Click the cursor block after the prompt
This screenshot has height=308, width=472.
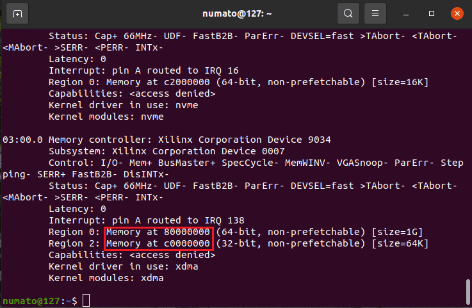(86, 301)
